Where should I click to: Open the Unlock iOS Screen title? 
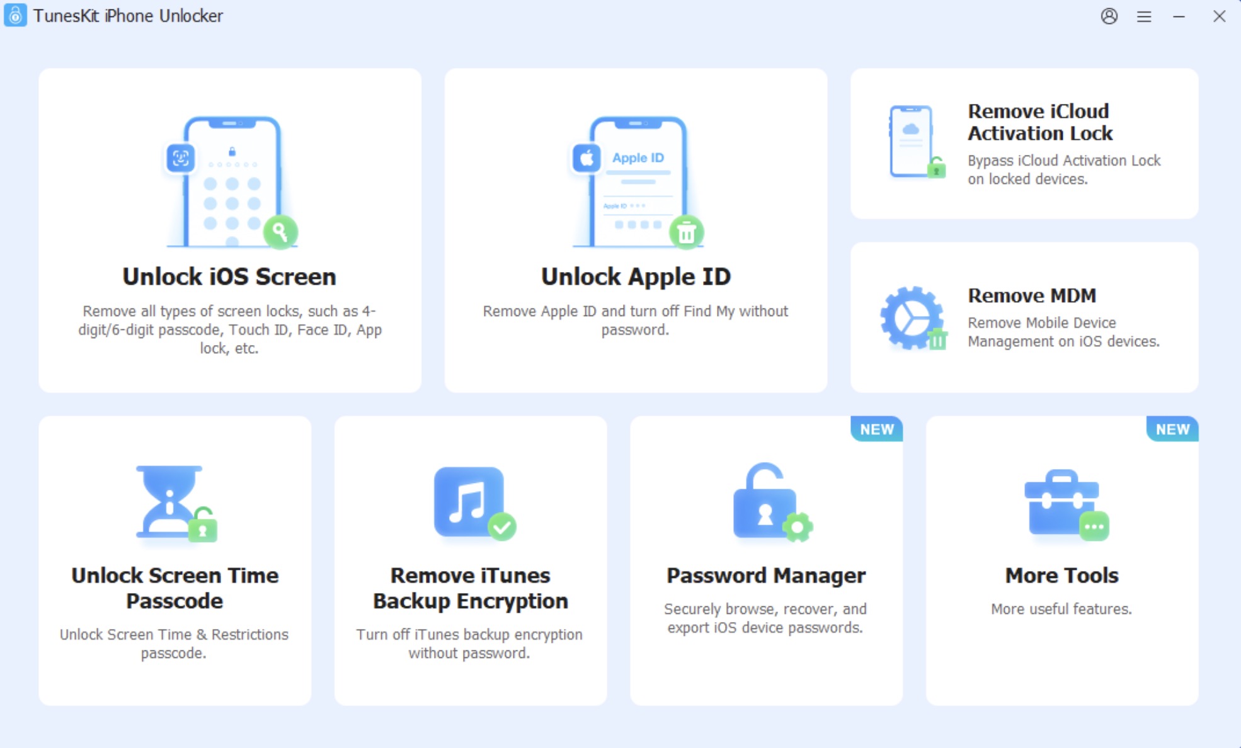pyautogui.click(x=229, y=277)
